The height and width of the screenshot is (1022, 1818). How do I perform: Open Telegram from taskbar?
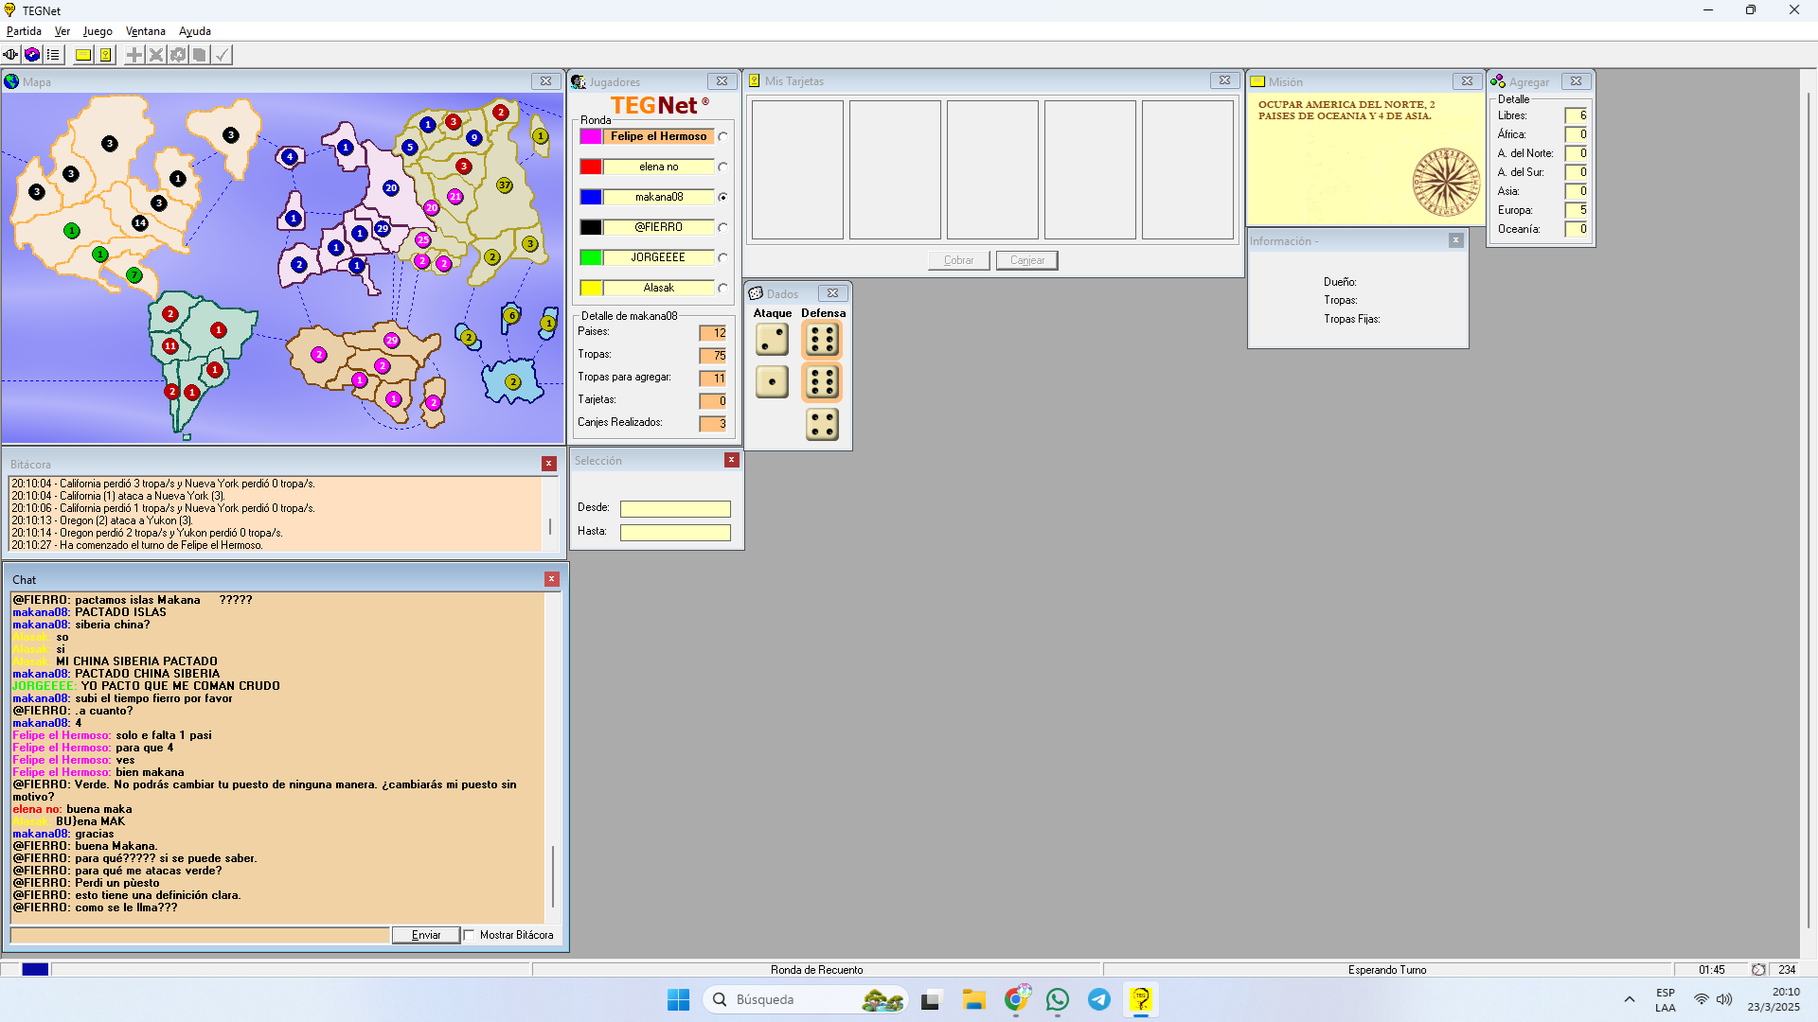1099,999
